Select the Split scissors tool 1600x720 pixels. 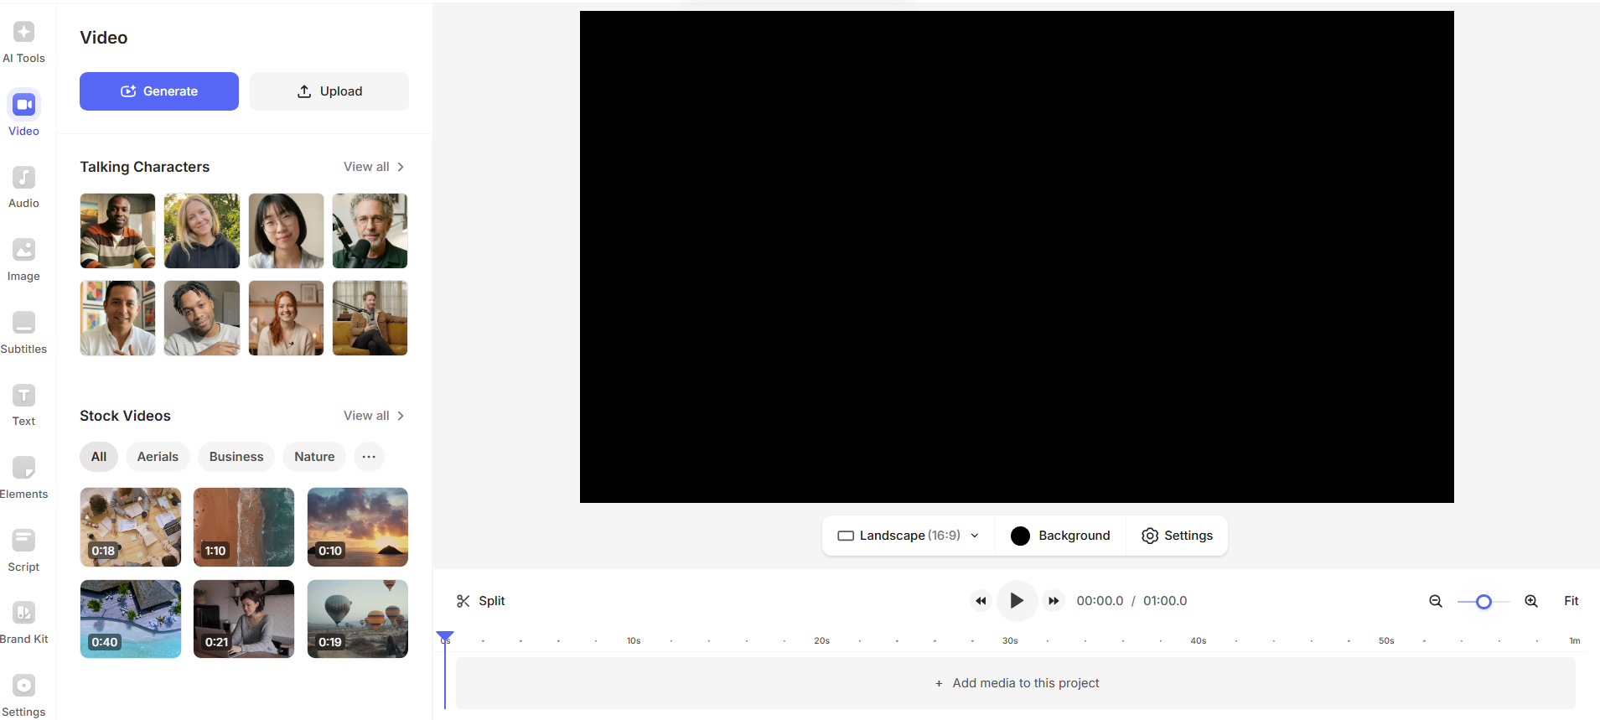480,601
